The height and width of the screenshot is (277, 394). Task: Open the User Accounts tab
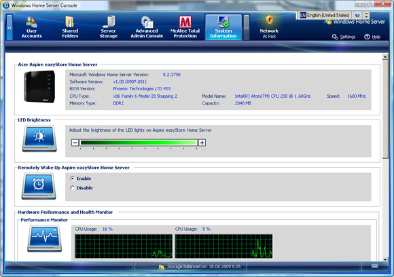pos(32,27)
